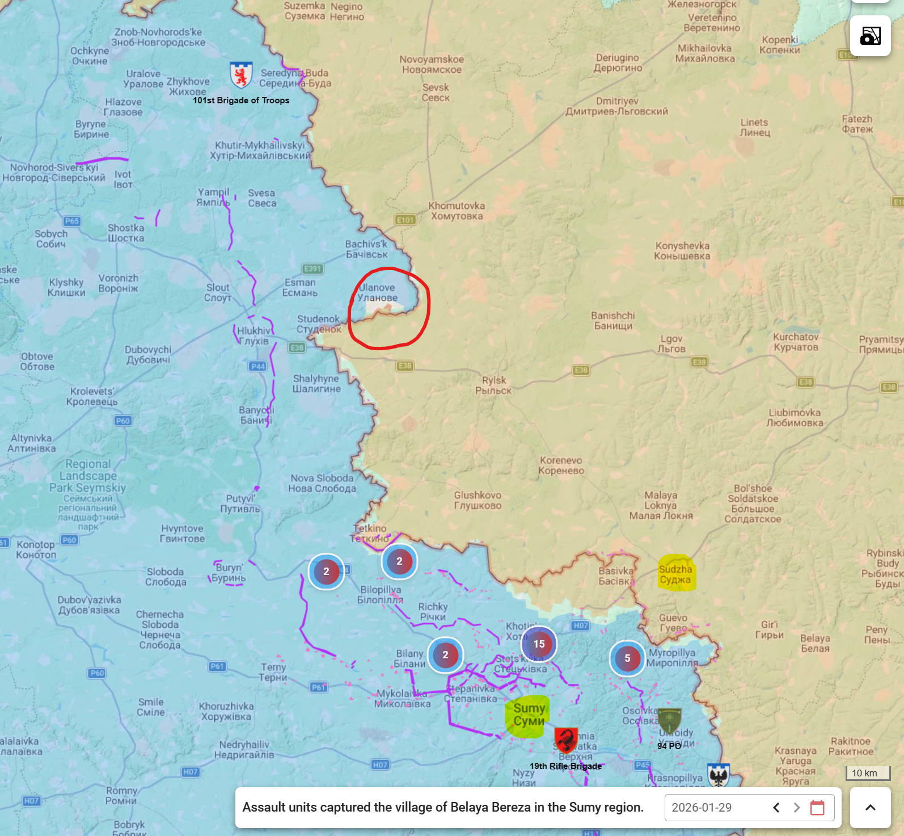Go to the previous date
The height and width of the screenshot is (836, 904).
click(776, 807)
